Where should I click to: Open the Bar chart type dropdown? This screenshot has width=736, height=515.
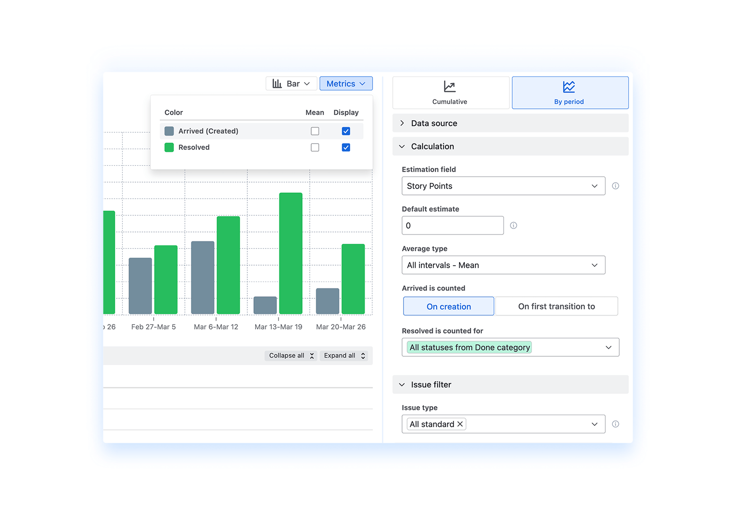click(x=292, y=84)
